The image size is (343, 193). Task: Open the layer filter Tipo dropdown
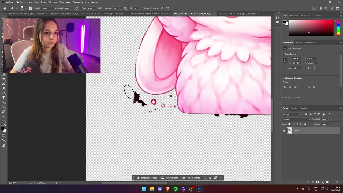(292, 114)
